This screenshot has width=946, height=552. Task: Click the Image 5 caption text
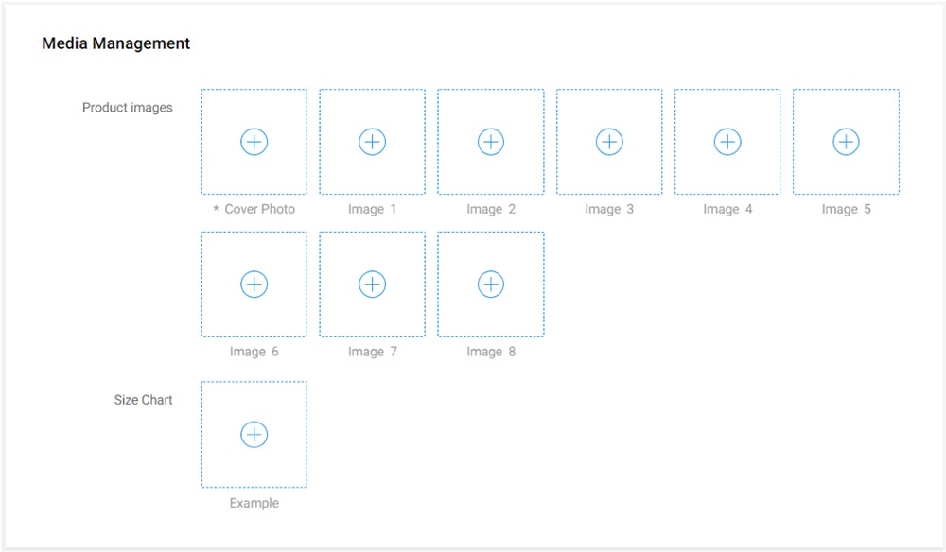(846, 209)
